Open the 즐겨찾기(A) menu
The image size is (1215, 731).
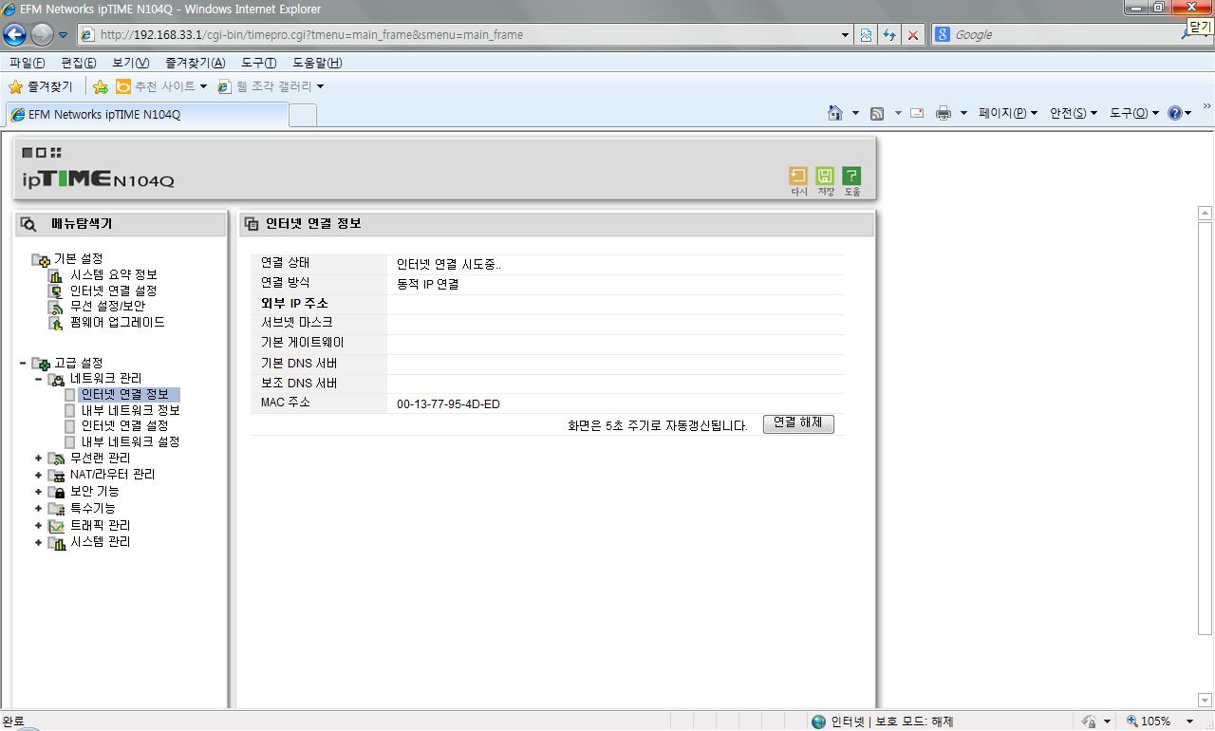[196, 63]
